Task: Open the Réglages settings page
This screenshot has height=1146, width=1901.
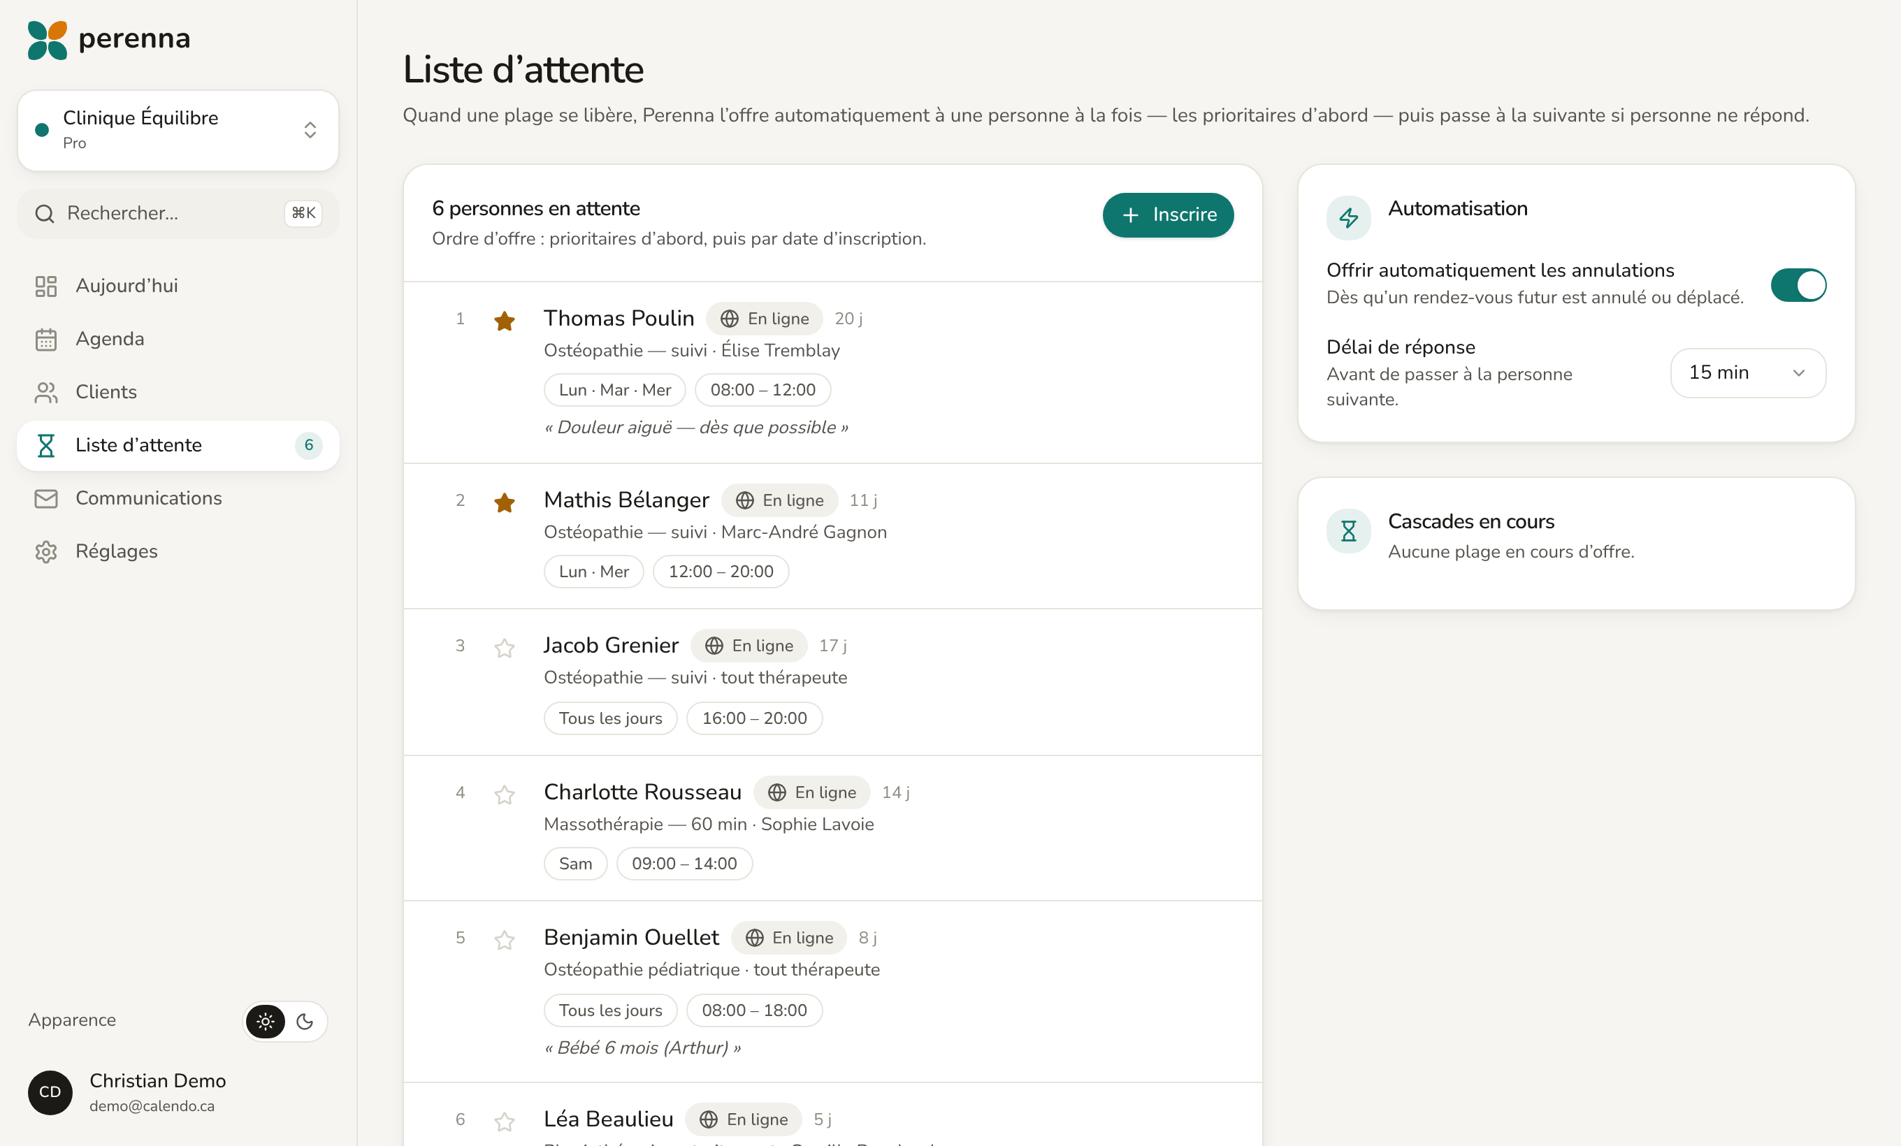Action: [x=178, y=551]
